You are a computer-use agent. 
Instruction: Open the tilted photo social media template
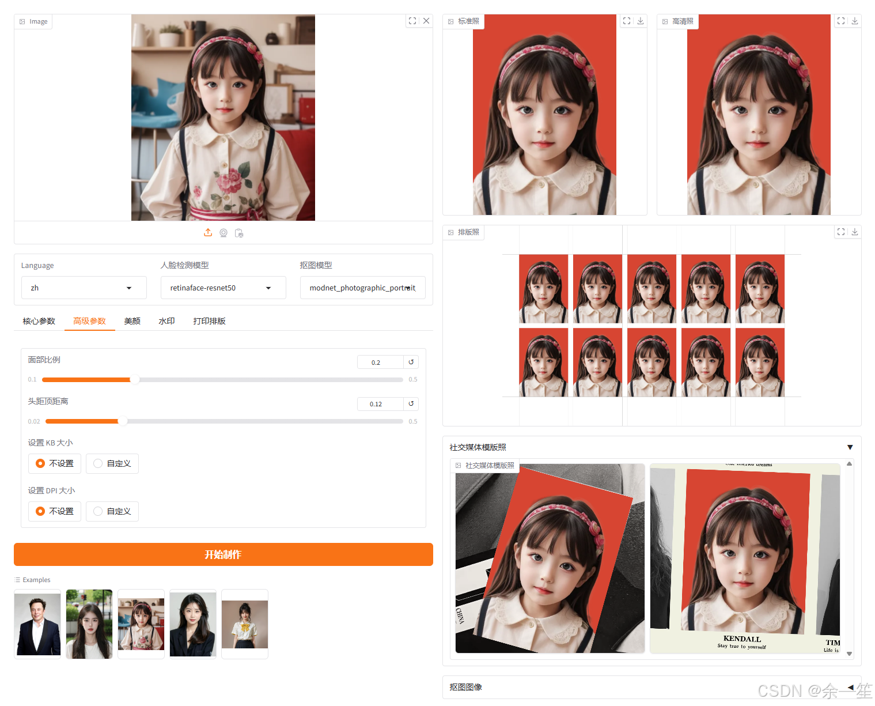pos(550,558)
